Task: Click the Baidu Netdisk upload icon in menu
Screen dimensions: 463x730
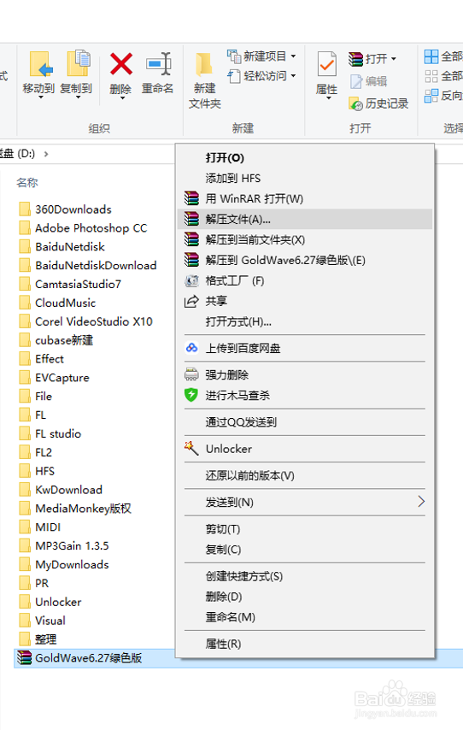Action: (191, 348)
